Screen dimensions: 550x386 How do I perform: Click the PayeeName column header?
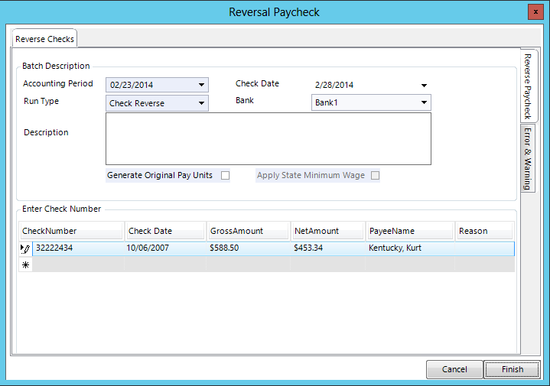click(x=410, y=231)
